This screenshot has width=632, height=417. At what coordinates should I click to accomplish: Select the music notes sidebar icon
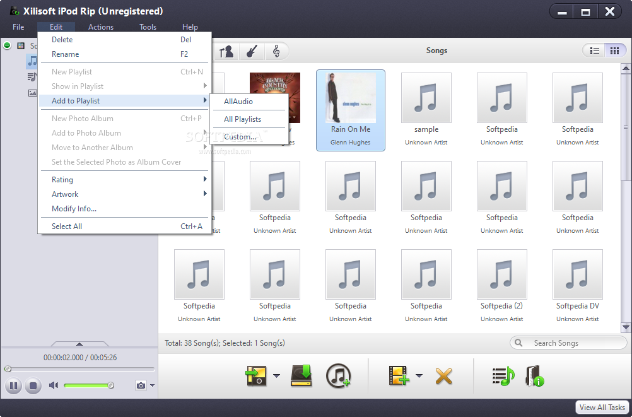(x=32, y=61)
